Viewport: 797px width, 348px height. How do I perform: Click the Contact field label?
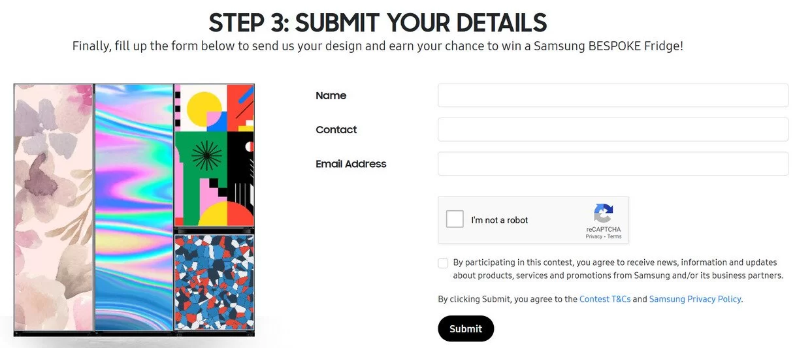(x=336, y=129)
